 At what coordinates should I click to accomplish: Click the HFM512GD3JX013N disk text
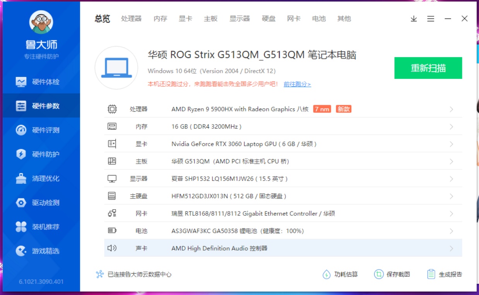click(x=229, y=196)
